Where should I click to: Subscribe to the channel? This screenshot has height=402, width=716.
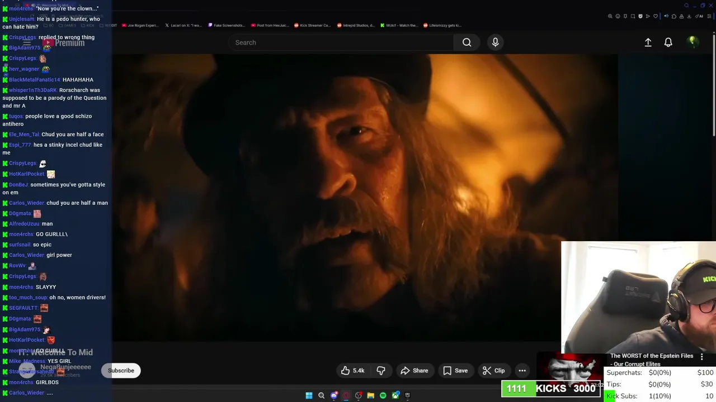pyautogui.click(x=121, y=371)
